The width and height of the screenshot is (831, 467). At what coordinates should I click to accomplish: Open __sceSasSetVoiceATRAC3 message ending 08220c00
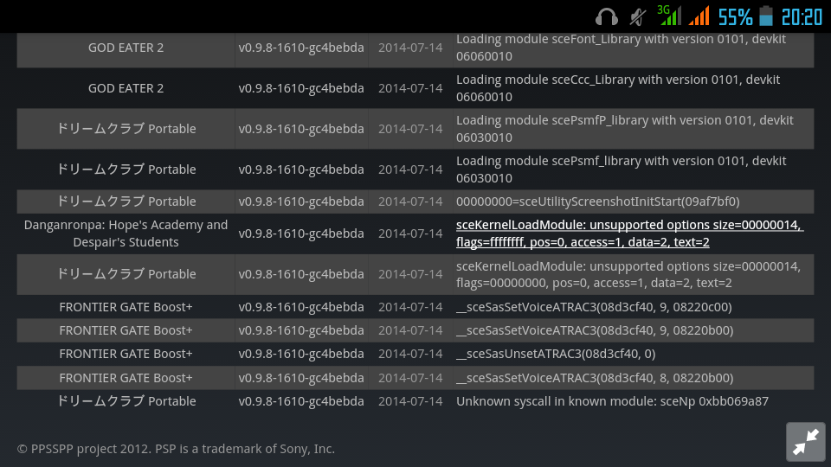pyautogui.click(x=594, y=307)
